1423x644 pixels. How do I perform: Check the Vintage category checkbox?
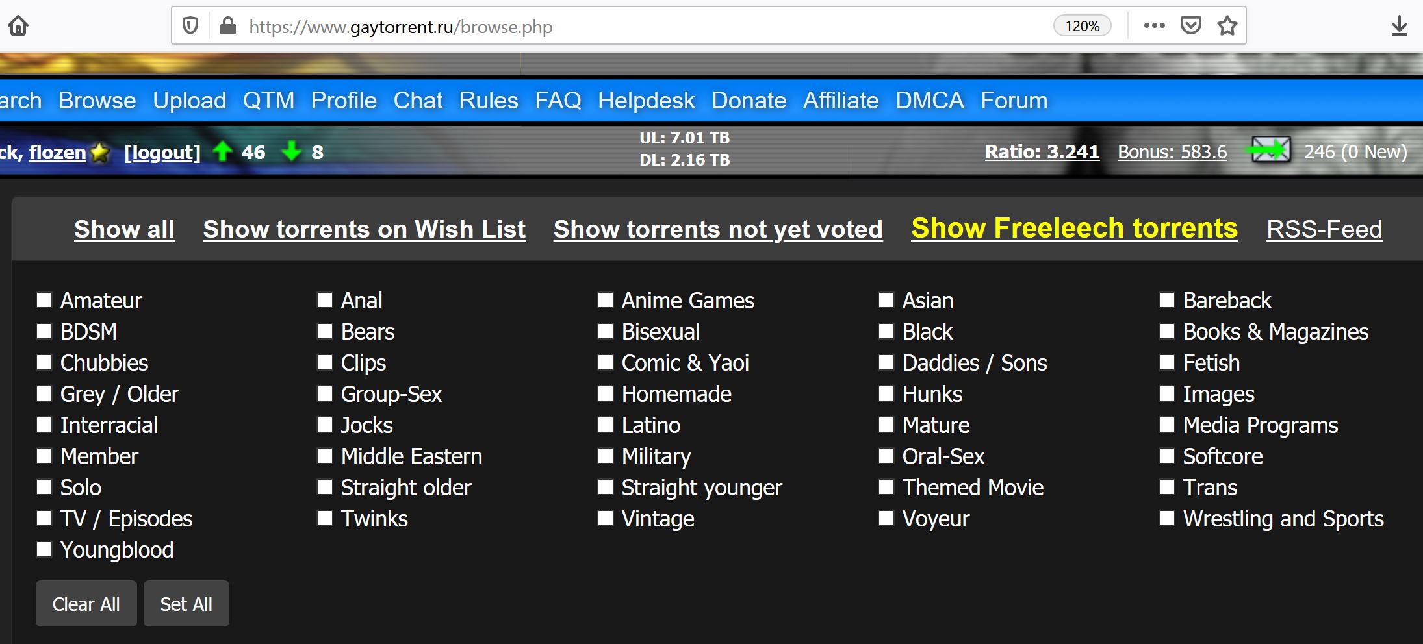click(606, 518)
